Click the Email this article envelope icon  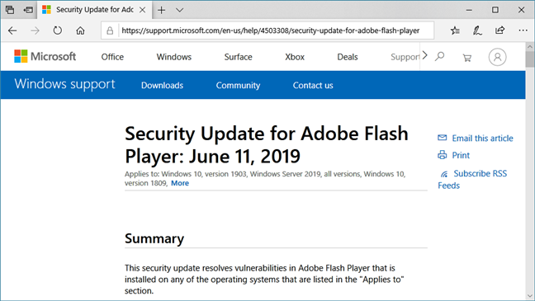pyautogui.click(x=443, y=138)
